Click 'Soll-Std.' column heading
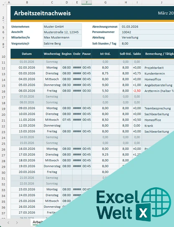 click(125, 54)
